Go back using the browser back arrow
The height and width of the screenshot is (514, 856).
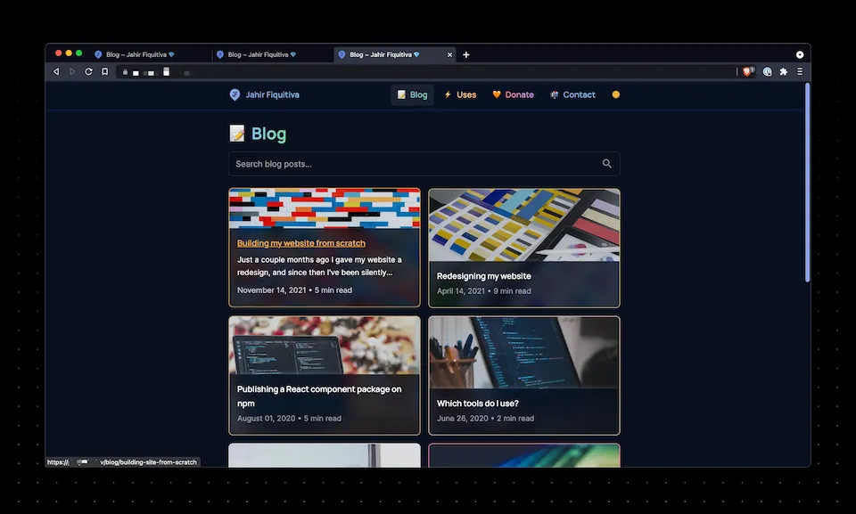click(x=56, y=71)
